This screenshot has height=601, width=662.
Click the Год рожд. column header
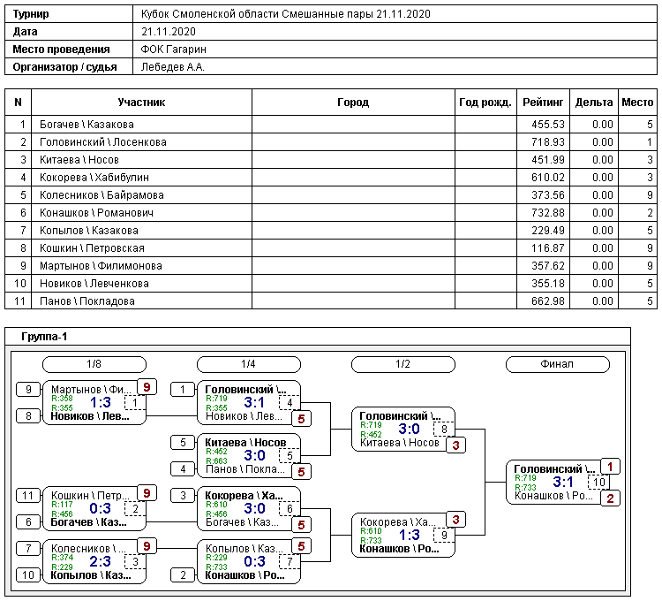tap(485, 103)
